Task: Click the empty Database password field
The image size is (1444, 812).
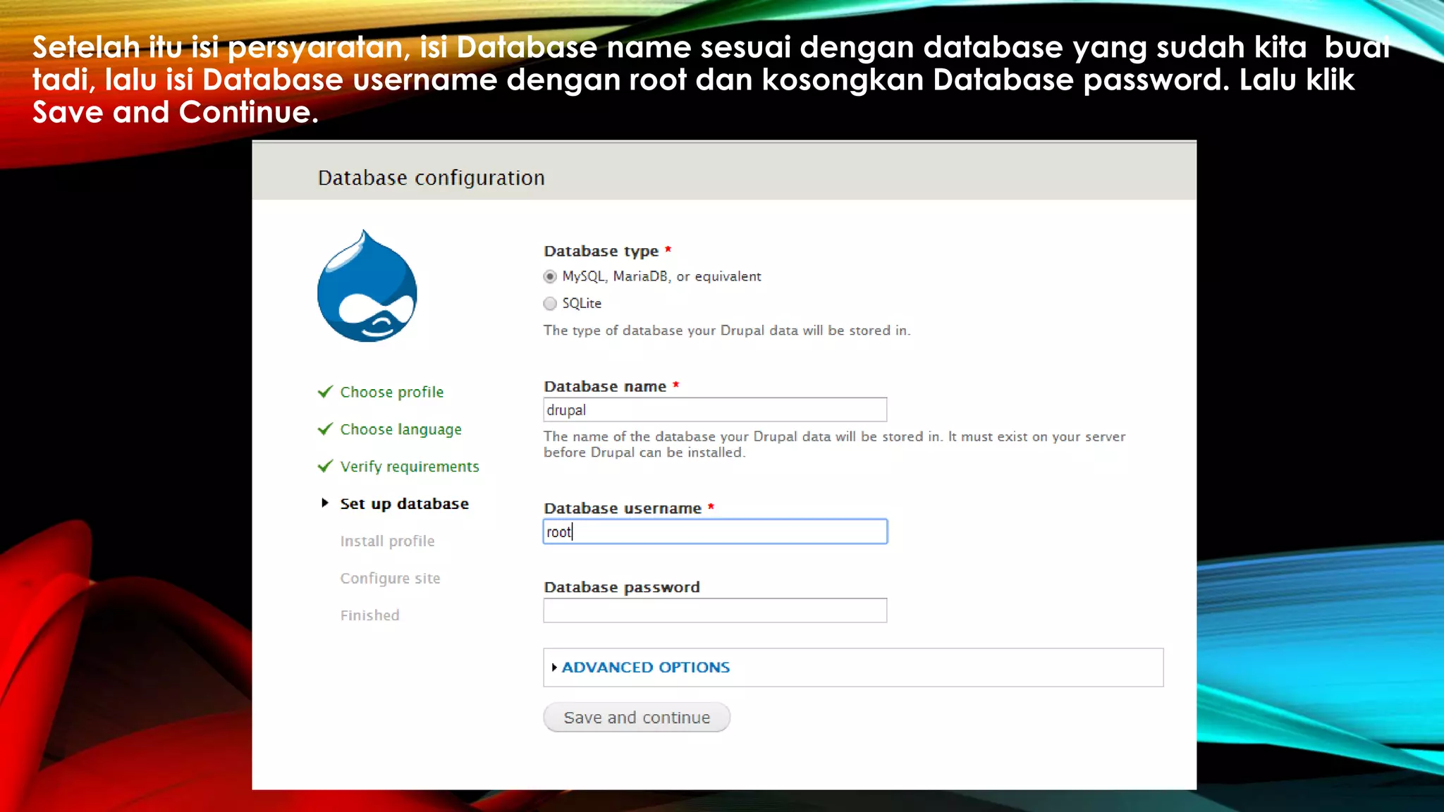Action: [715, 610]
